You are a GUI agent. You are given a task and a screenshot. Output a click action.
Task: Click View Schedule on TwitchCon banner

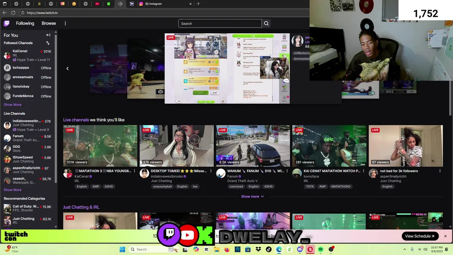(420, 236)
